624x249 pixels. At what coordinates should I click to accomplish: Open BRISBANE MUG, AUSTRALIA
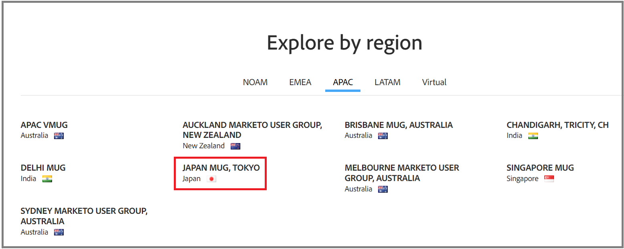pos(399,125)
